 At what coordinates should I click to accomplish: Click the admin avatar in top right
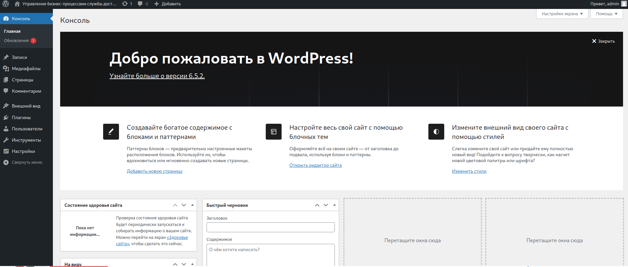pyautogui.click(x=623, y=4)
